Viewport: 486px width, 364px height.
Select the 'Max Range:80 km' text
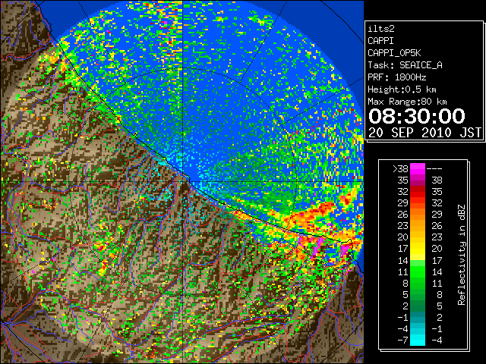[407, 102]
